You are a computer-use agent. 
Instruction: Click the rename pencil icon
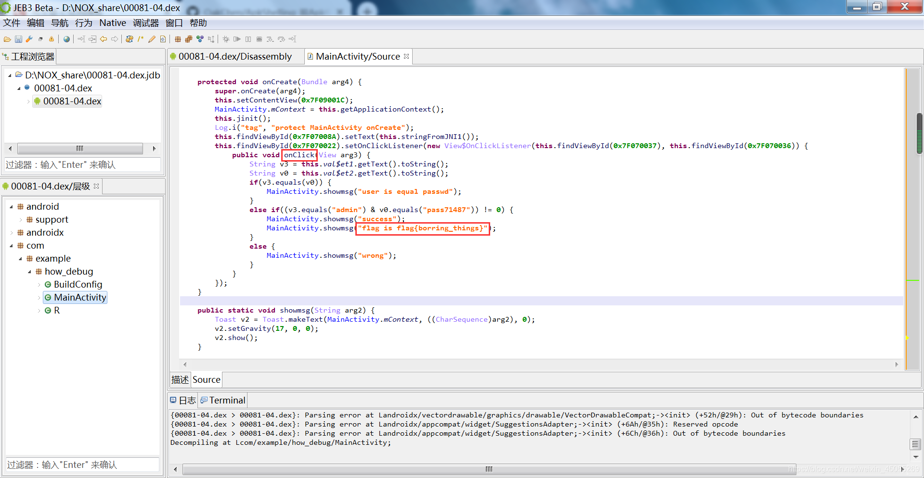coord(152,39)
